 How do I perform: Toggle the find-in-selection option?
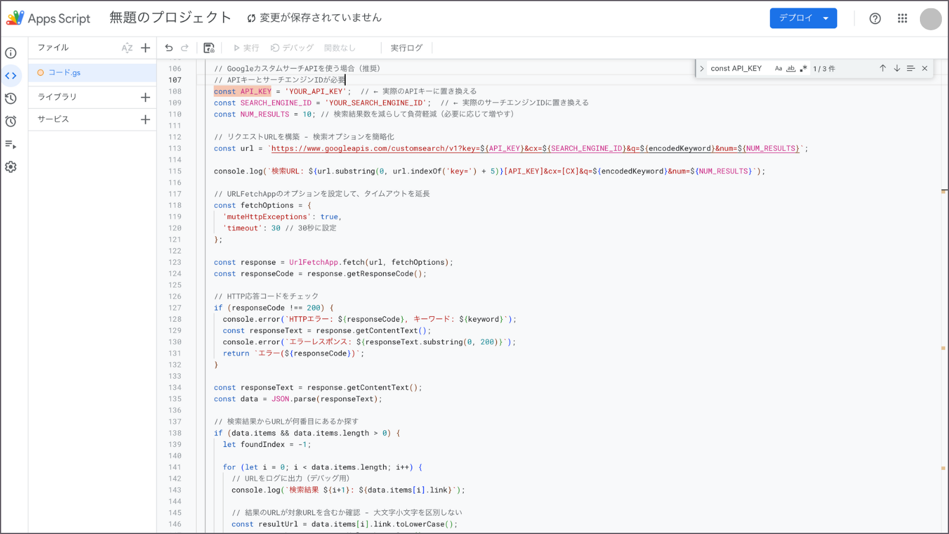(x=911, y=68)
